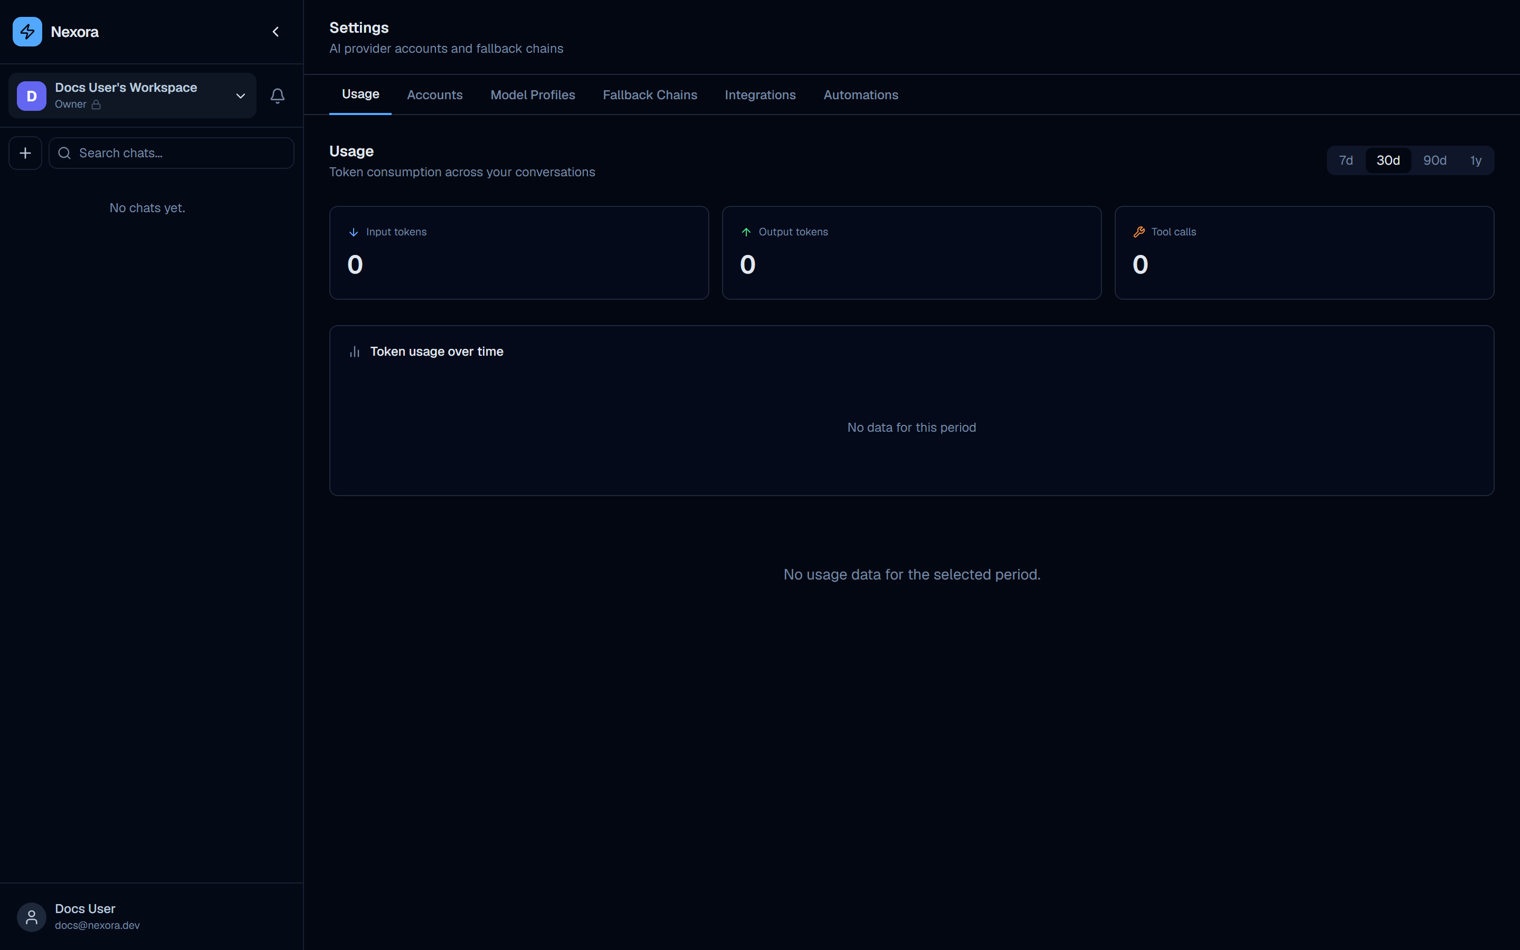The width and height of the screenshot is (1520, 950).
Task: Click 'Token consumption across your conversations' text
Action: pyautogui.click(x=462, y=172)
